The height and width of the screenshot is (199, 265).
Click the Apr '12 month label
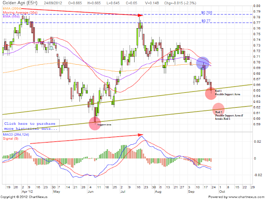pos(27,192)
